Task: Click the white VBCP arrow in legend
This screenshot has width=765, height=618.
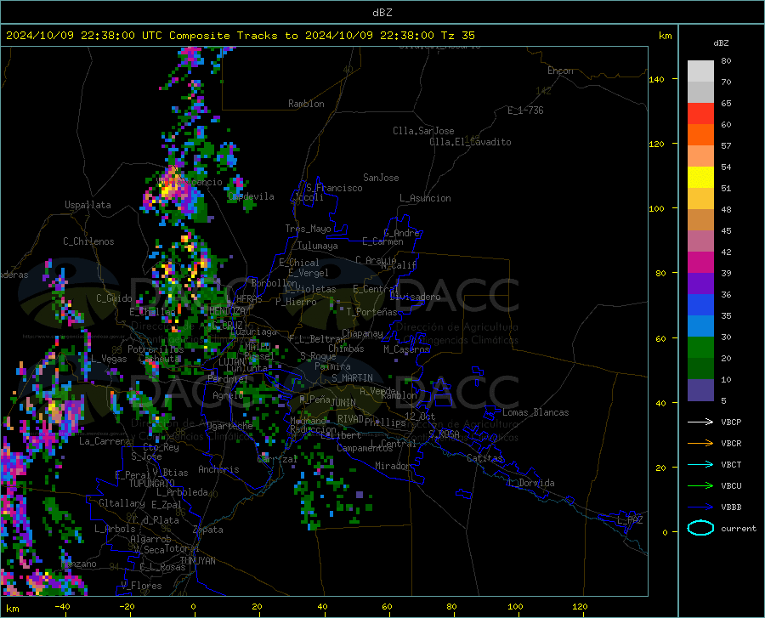Action: coord(700,422)
